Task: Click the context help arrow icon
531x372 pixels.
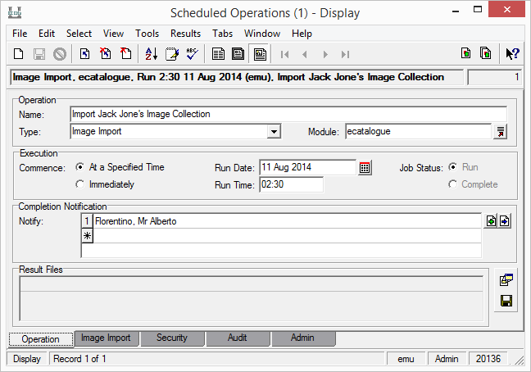Action: (512, 54)
